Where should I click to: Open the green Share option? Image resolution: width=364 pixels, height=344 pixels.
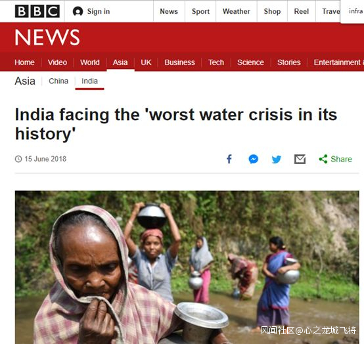point(335,159)
